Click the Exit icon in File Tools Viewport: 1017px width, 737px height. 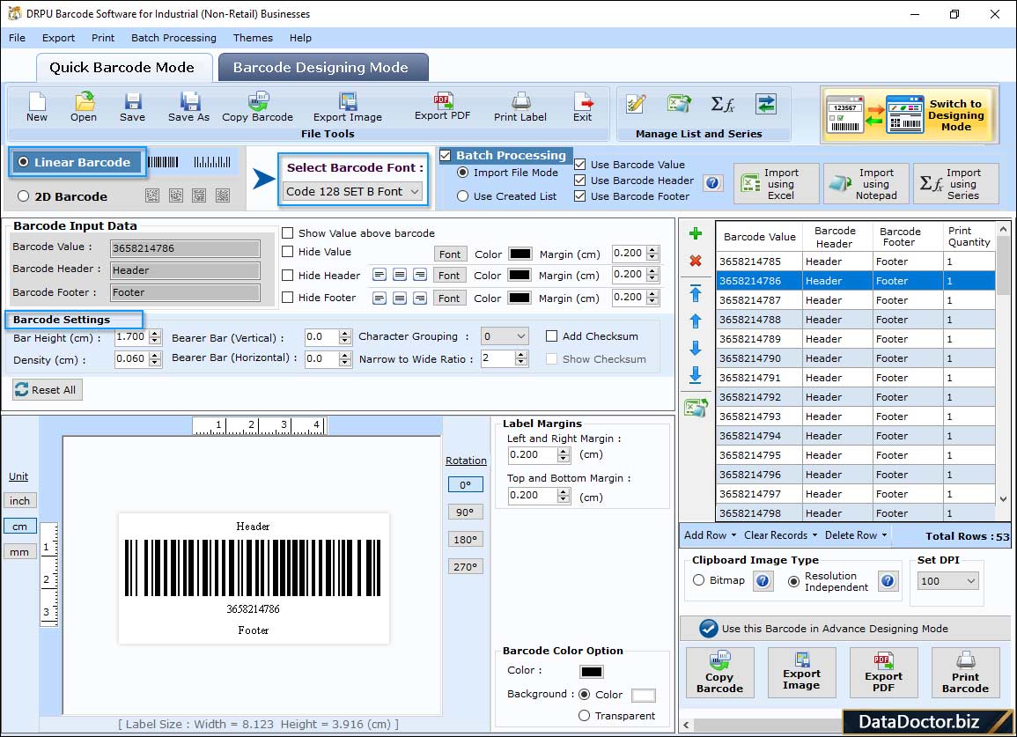(582, 107)
